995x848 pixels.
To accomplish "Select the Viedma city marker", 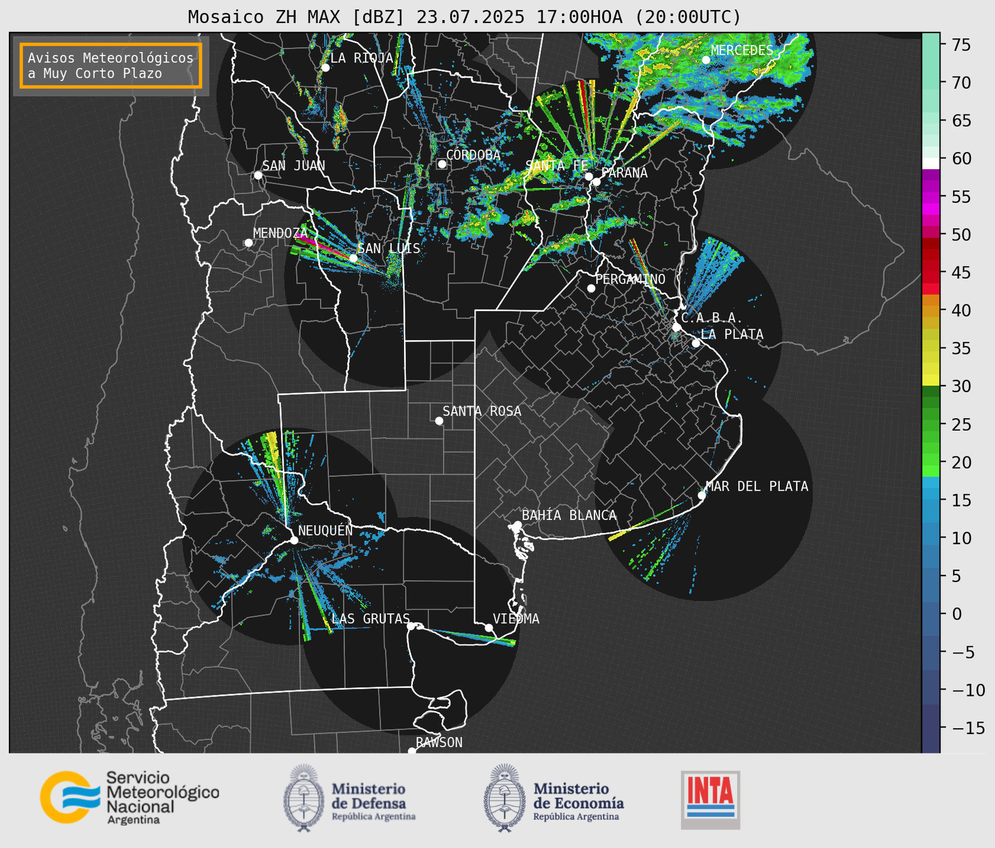I will click(x=488, y=627).
